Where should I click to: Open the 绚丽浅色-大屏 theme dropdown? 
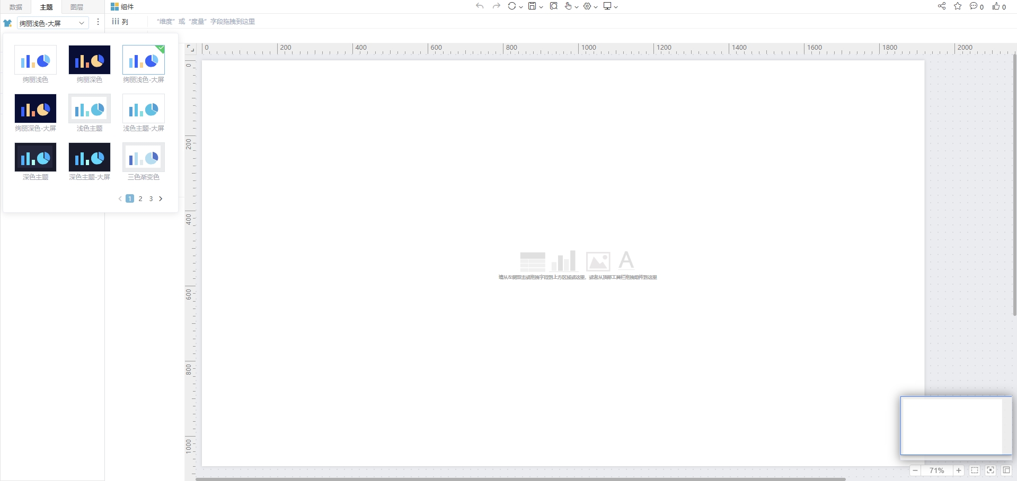coord(52,23)
